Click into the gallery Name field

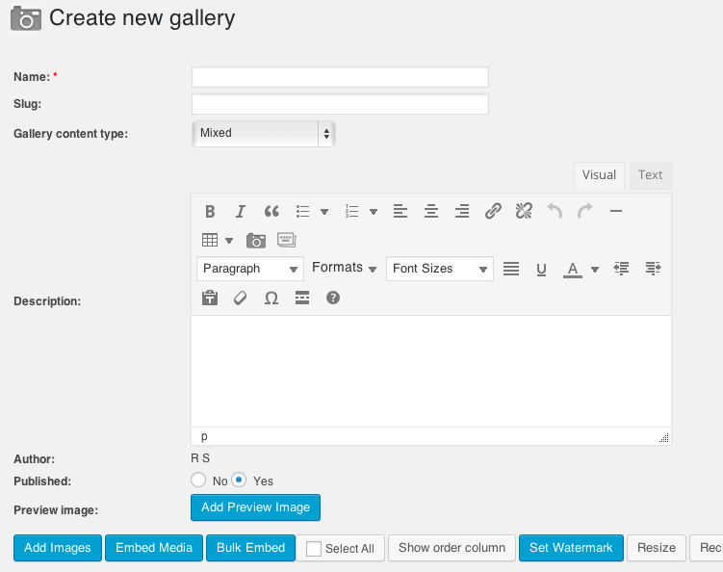coord(340,77)
